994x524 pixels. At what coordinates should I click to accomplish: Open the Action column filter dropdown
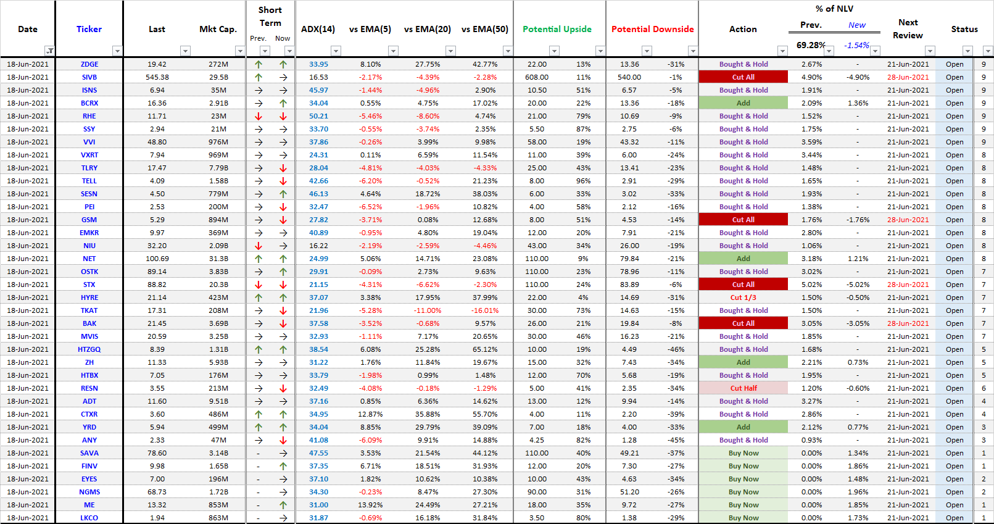[782, 51]
